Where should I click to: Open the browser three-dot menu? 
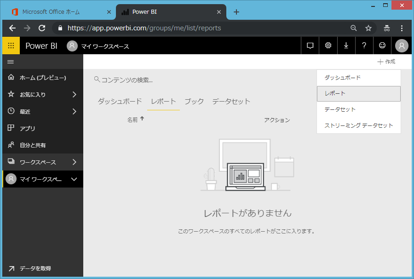[402, 28]
